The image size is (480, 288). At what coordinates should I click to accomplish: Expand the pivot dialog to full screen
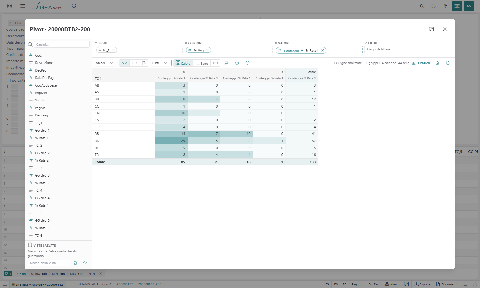point(431,29)
